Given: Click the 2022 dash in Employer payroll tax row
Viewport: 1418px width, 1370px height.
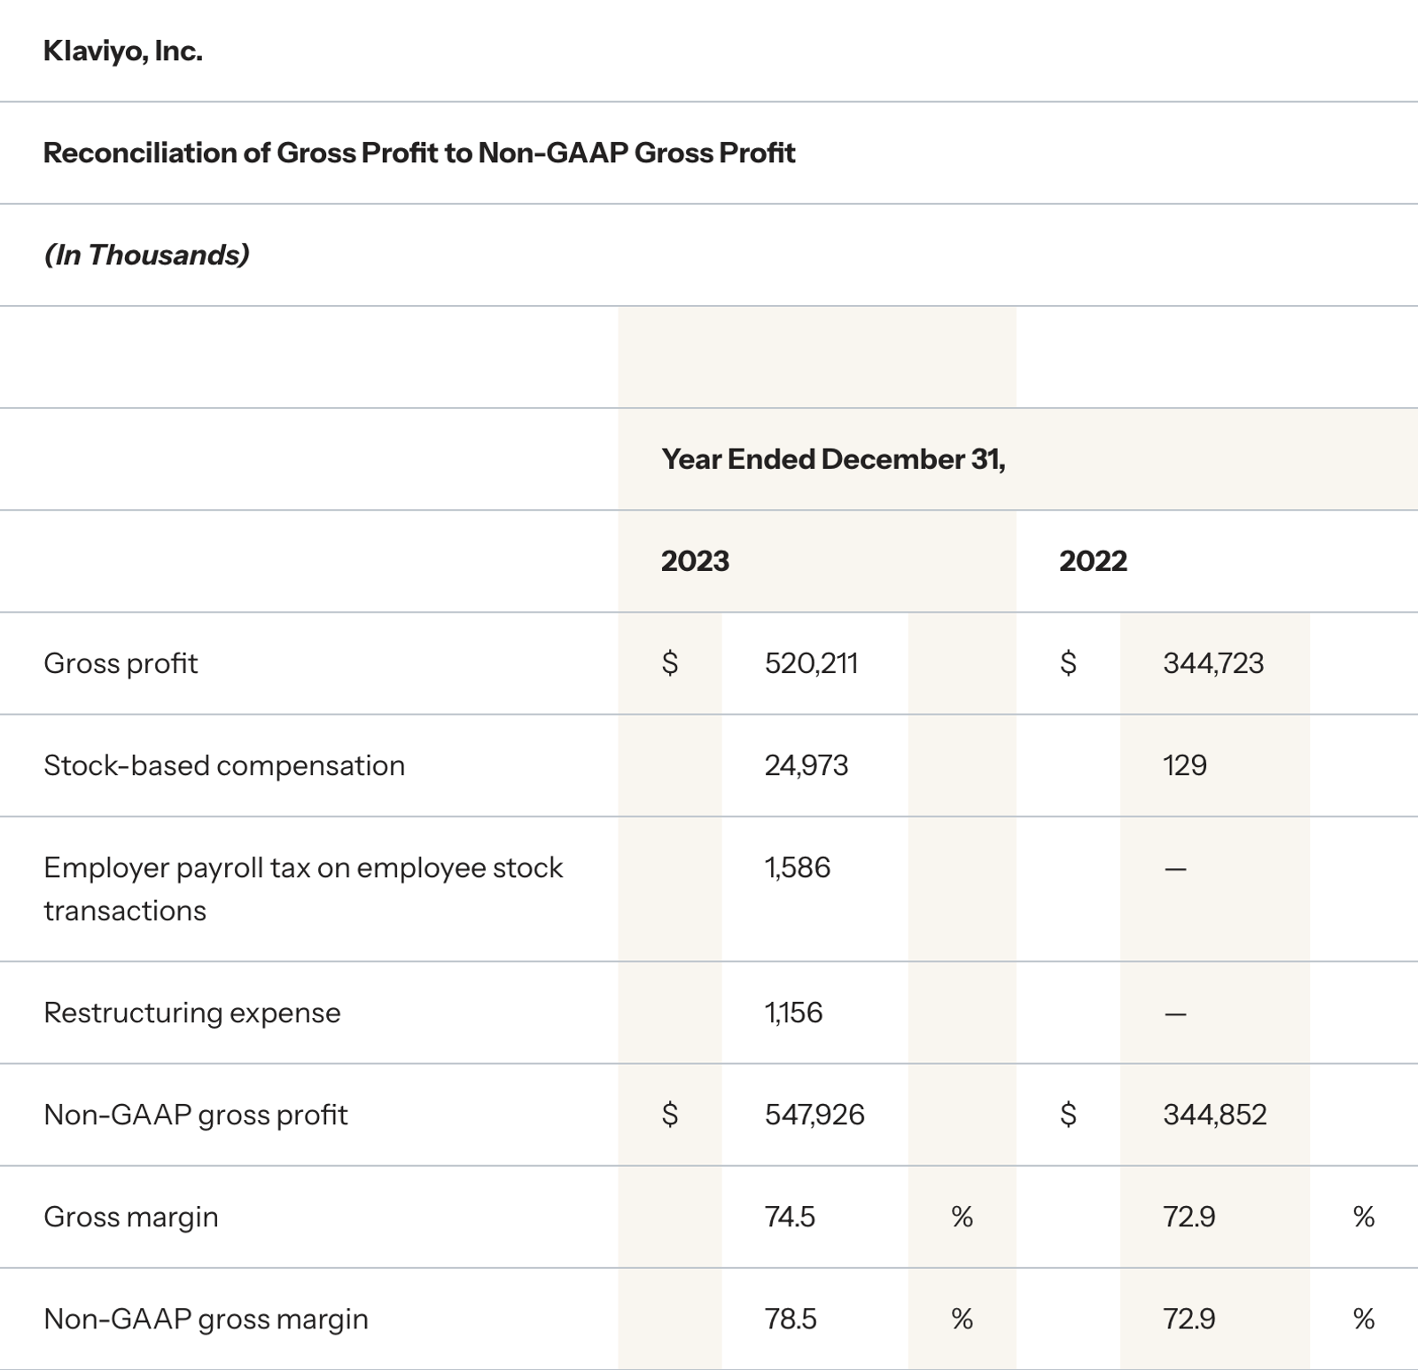Looking at the screenshot, I should tap(1175, 870).
